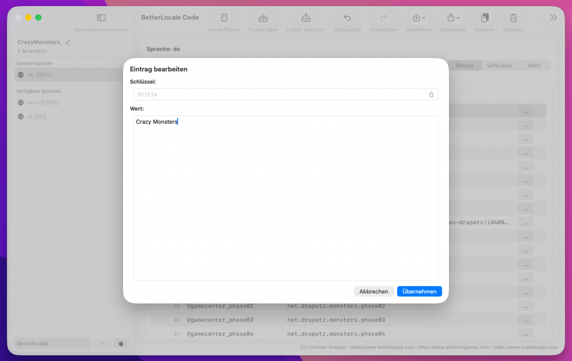Hide the sidebar with Seitenleiste ausblenden

click(101, 18)
